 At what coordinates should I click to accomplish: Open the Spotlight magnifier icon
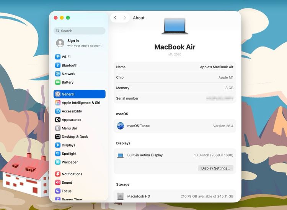[58, 154]
